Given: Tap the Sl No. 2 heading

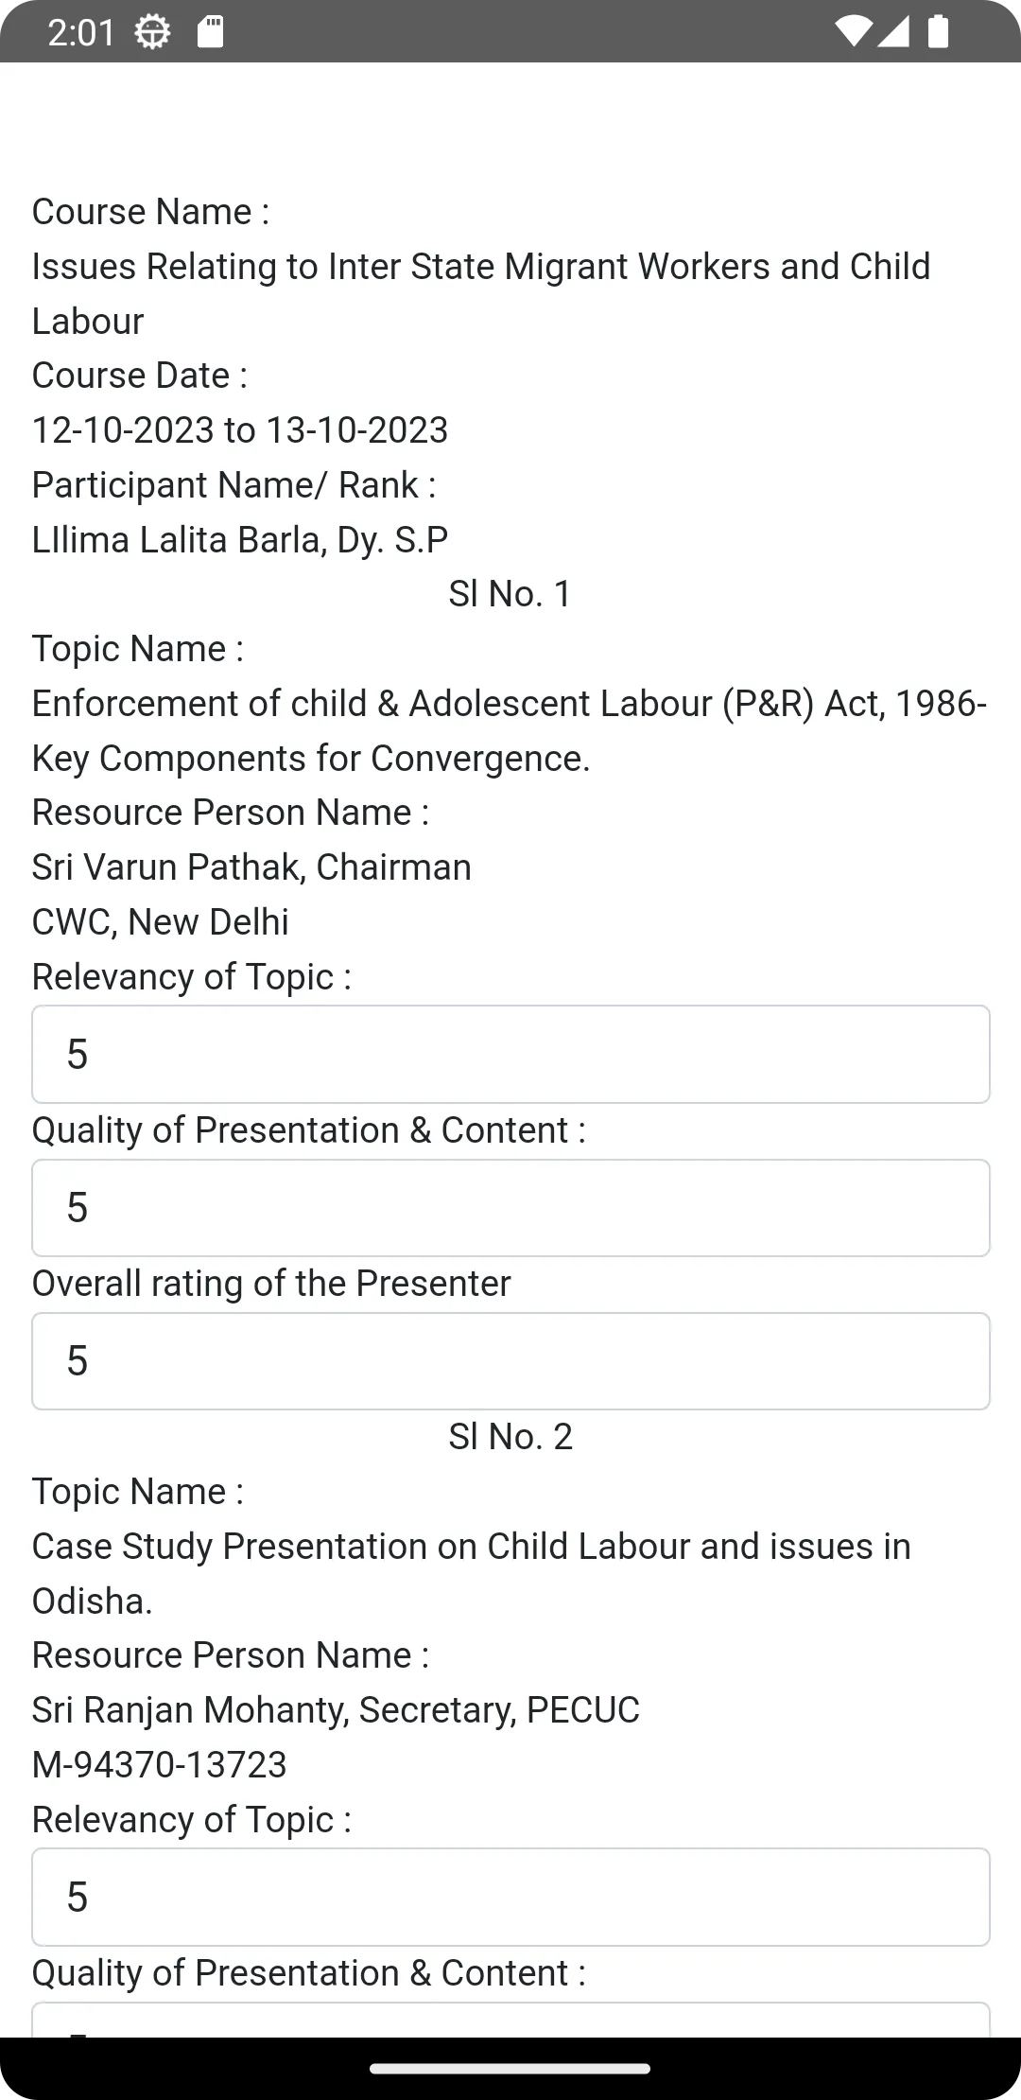Looking at the screenshot, I should (x=510, y=1437).
